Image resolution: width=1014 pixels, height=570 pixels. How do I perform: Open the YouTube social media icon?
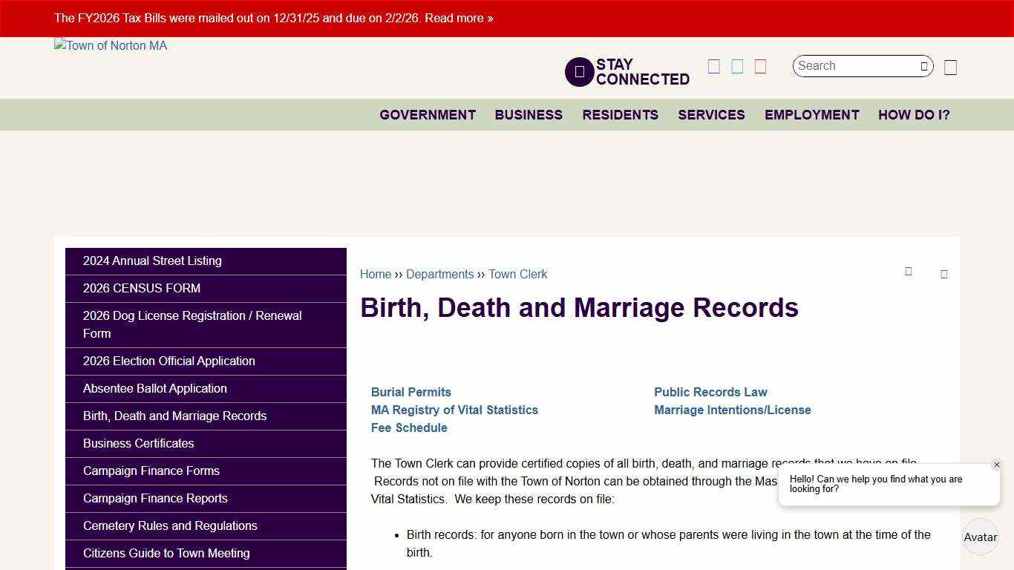(760, 66)
